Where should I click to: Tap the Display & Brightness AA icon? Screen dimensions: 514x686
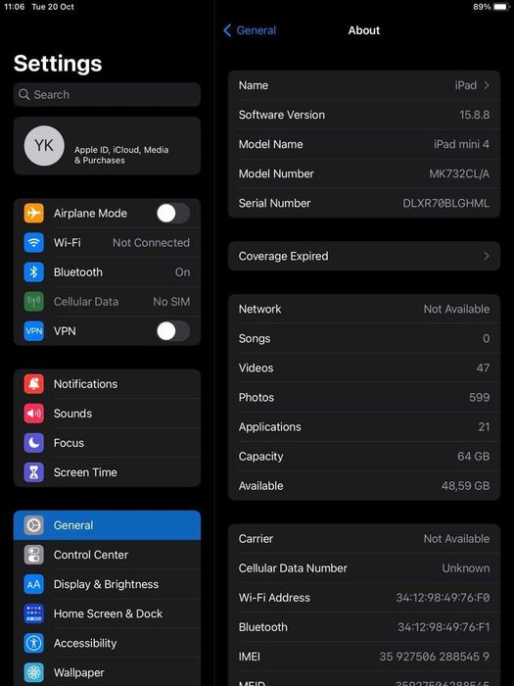(x=33, y=584)
